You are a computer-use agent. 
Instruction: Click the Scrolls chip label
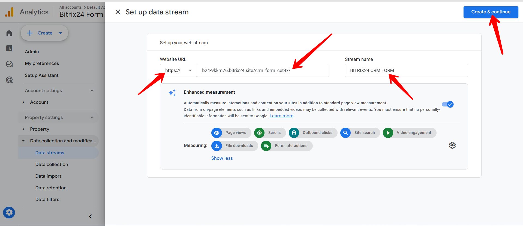point(274,133)
